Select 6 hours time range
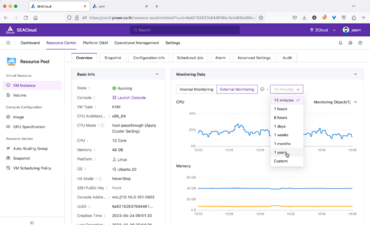 287,118
